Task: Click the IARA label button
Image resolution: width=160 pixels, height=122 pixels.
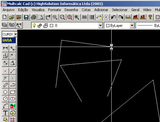Action: pos(9,41)
